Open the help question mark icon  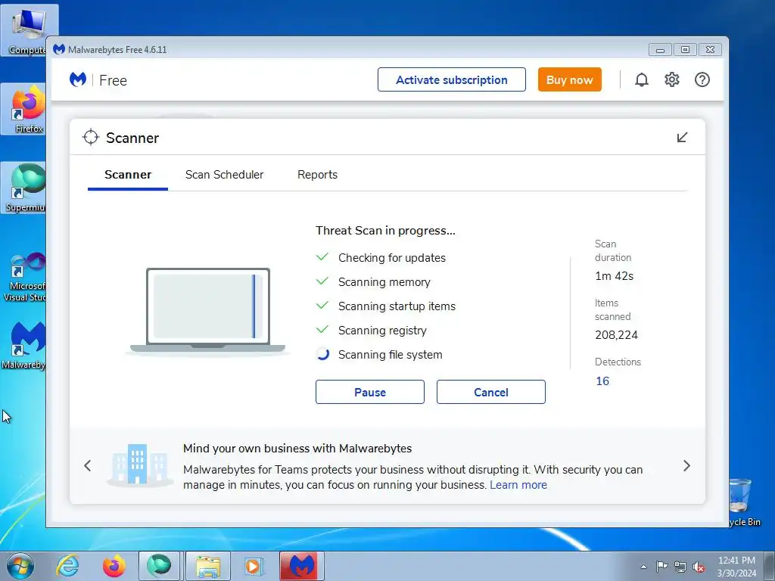coord(702,79)
